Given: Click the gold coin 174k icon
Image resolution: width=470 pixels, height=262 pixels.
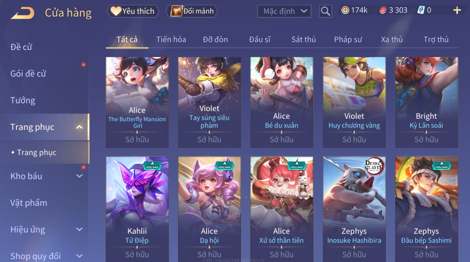Looking at the screenshot, I should [345, 10].
